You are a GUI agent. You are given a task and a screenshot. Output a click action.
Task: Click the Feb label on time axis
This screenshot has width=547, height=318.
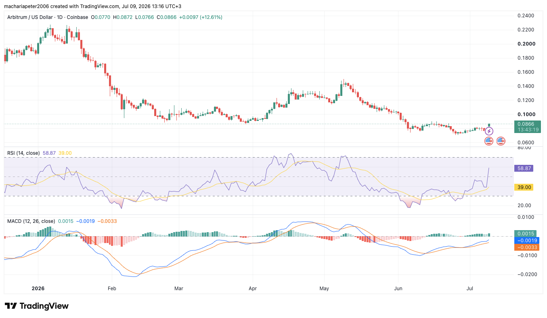[x=112, y=289]
